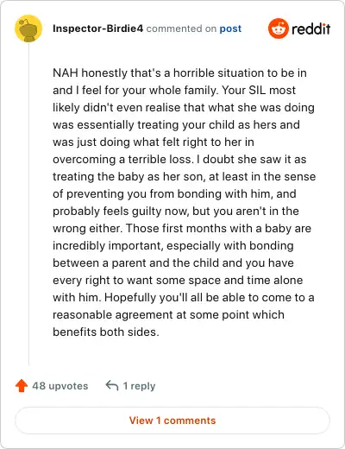
Task: Open the '1 reply' label
Action: pos(139,386)
